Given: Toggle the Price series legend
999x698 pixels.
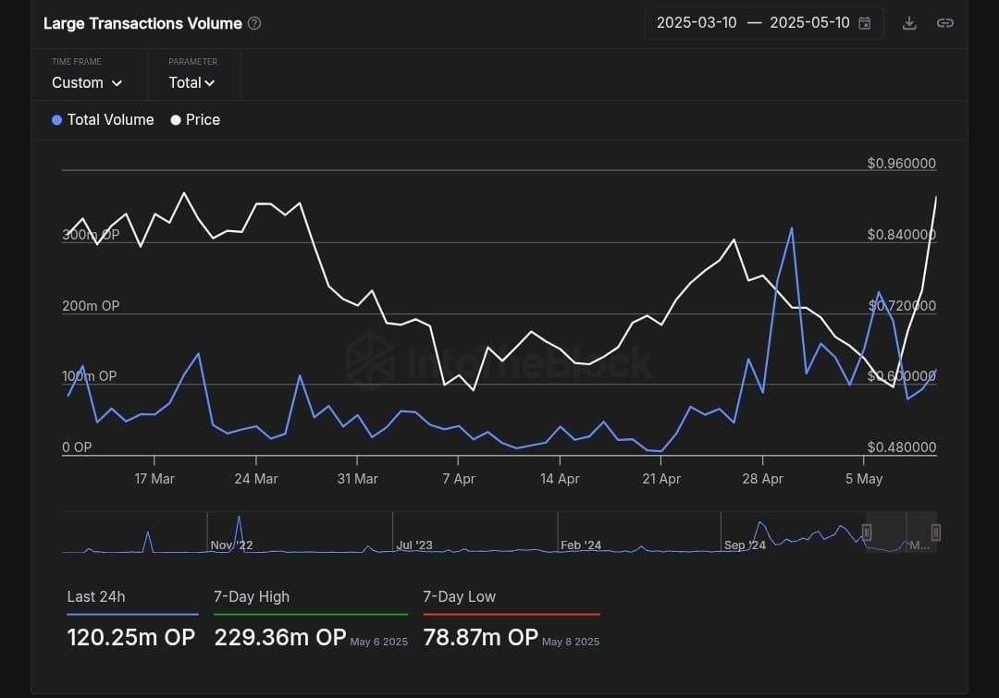Looking at the screenshot, I should pos(195,120).
